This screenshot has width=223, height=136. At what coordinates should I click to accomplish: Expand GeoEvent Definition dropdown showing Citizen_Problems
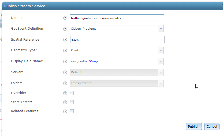(x=117, y=29)
